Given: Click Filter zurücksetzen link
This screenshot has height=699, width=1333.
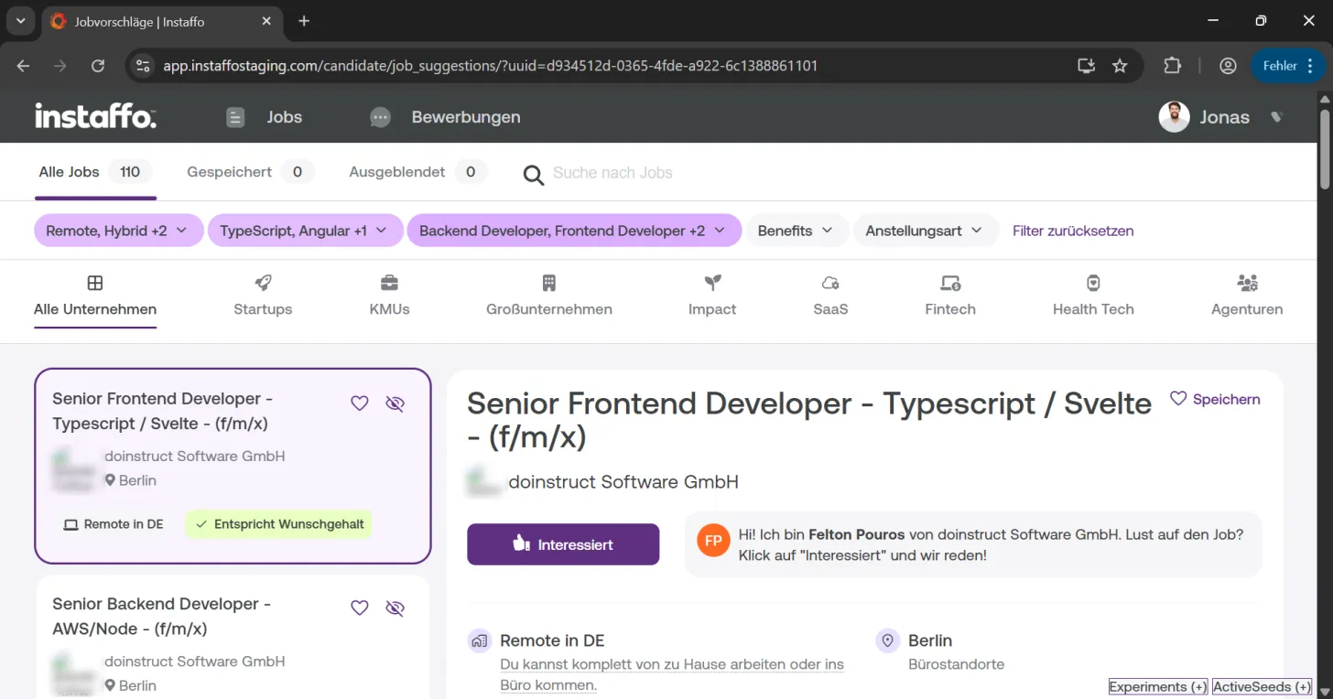Looking at the screenshot, I should [1073, 231].
